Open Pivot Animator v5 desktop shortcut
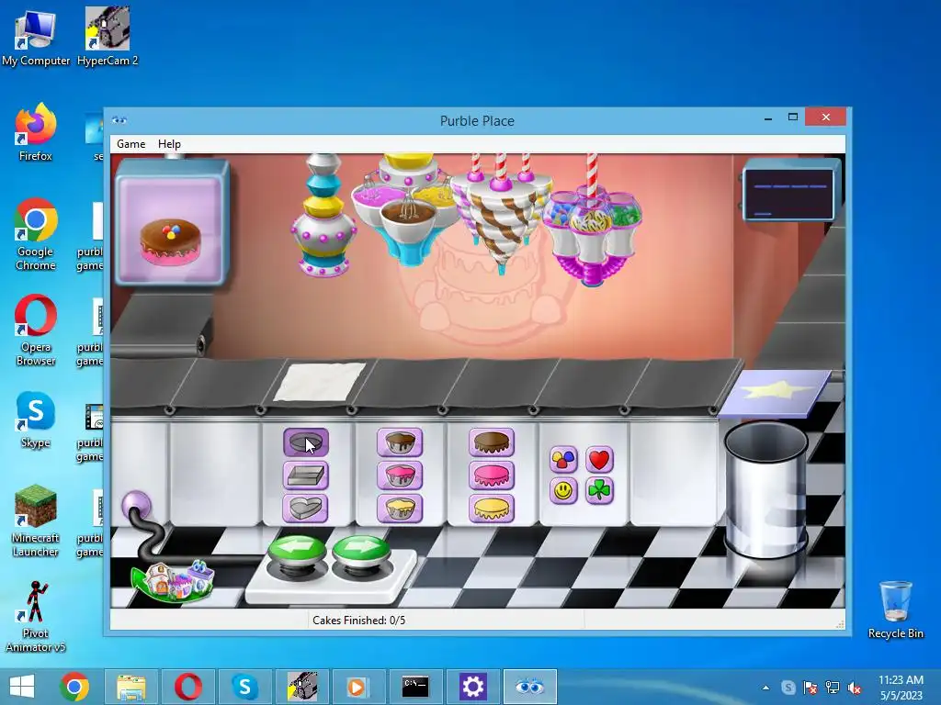 36,616
